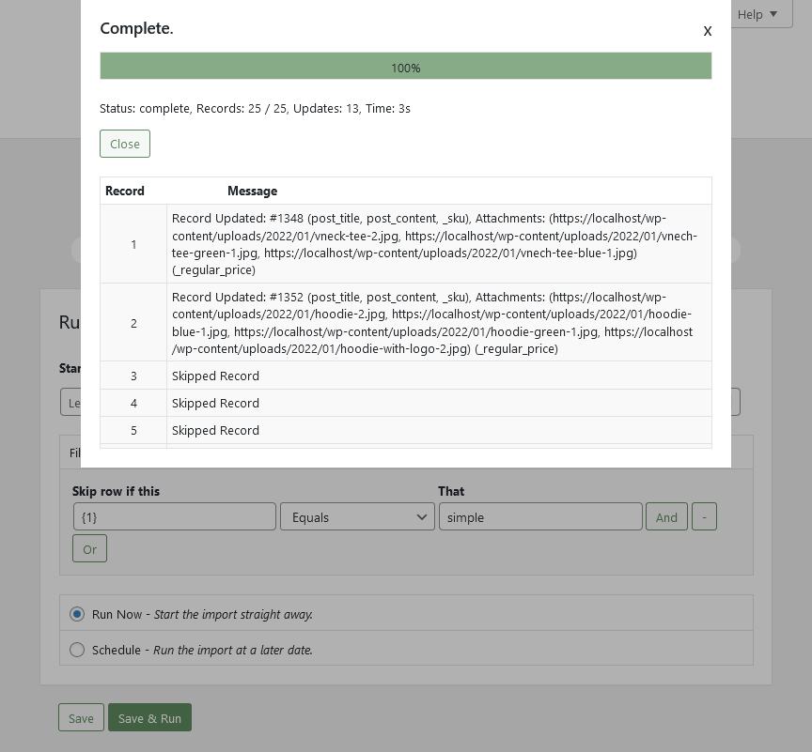Click the Record column header
This screenshot has height=752, width=812.
click(125, 191)
